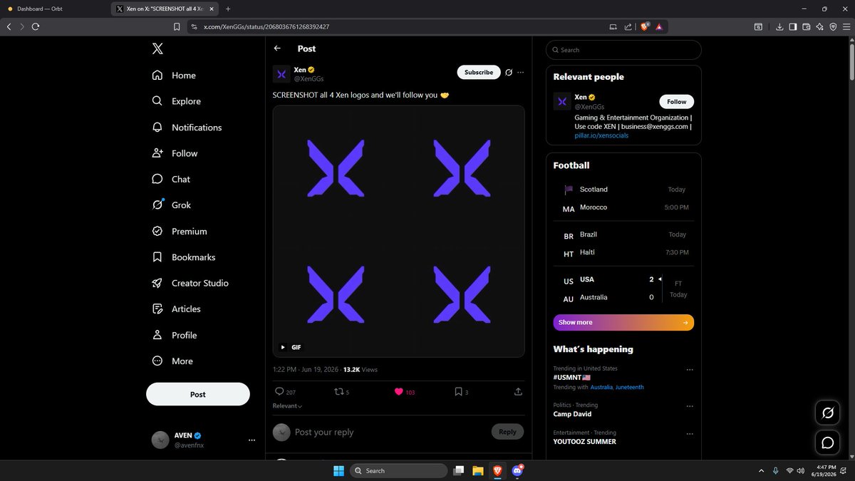Open the #USMNT trend
855x481 pixels.
tap(572, 377)
